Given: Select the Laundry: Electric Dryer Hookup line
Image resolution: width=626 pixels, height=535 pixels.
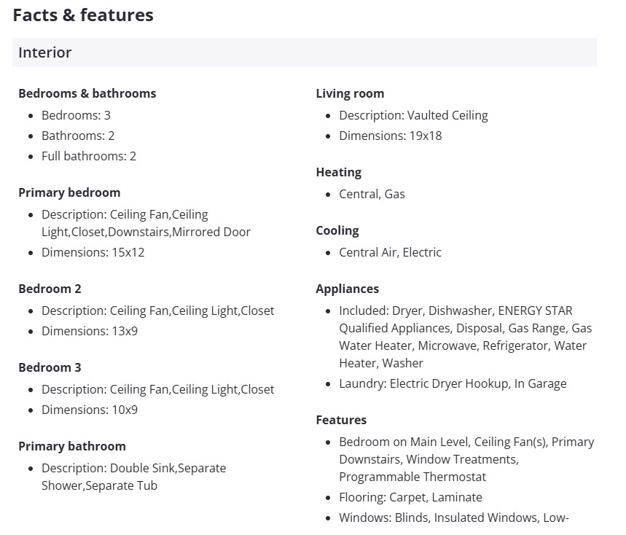Looking at the screenshot, I should tap(453, 383).
